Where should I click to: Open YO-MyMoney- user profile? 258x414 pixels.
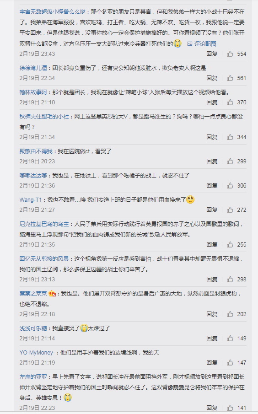[x=37, y=353]
